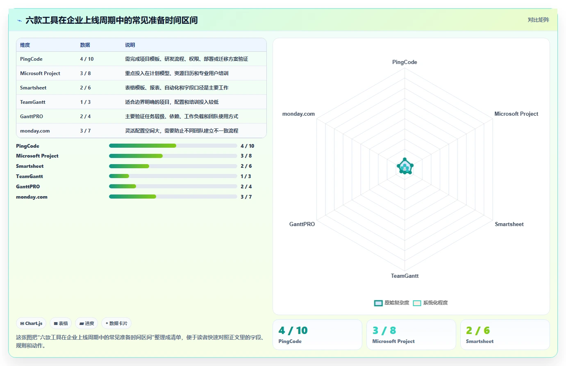The height and width of the screenshot is (366, 566).
Task: Click the '3 / 7' table cell
Action: (x=85, y=131)
